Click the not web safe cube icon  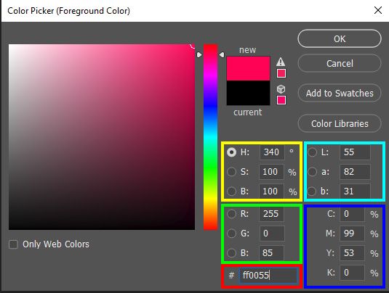[281, 88]
